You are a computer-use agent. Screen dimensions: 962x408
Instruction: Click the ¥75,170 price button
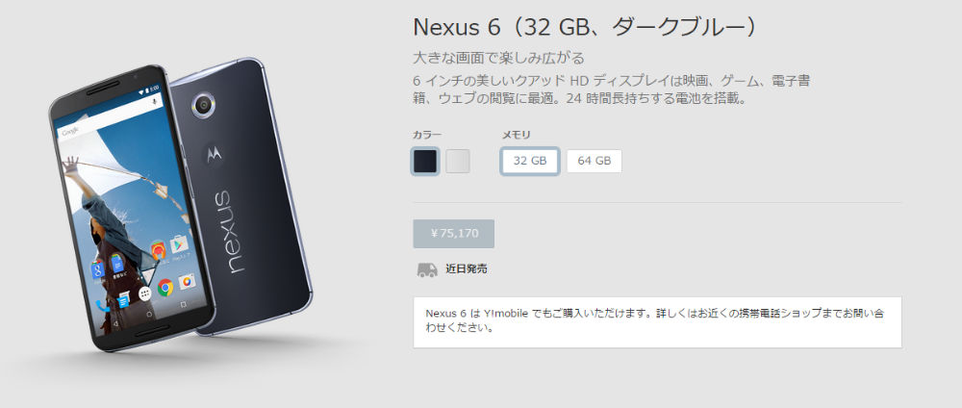pos(453,234)
